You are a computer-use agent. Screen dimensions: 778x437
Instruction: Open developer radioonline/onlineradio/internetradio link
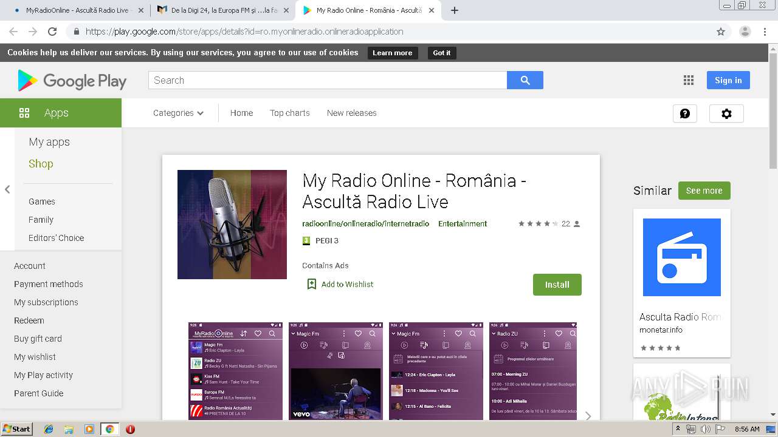point(365,223)
